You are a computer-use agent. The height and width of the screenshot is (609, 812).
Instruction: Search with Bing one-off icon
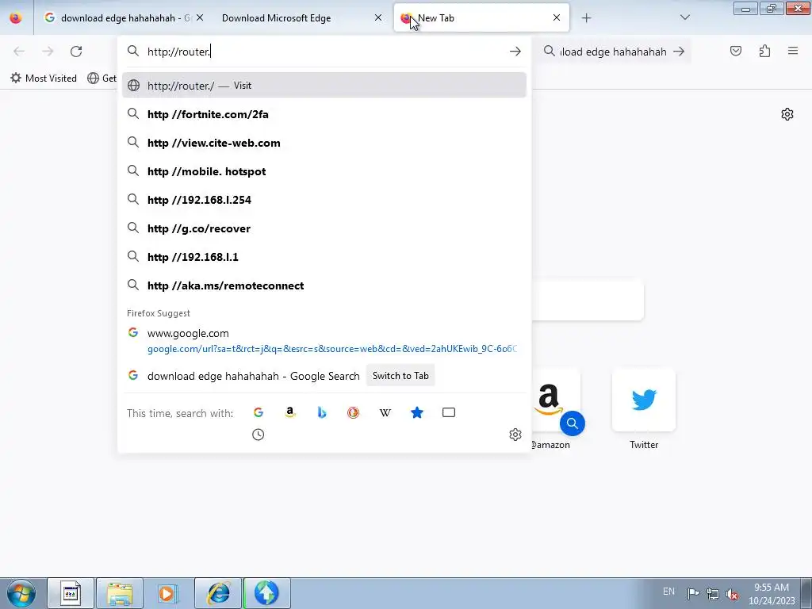pos(322,412)
